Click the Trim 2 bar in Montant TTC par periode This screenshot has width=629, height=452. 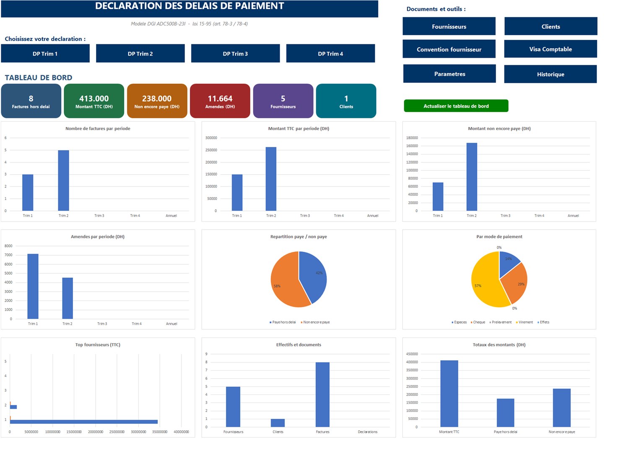click(271, 179)
